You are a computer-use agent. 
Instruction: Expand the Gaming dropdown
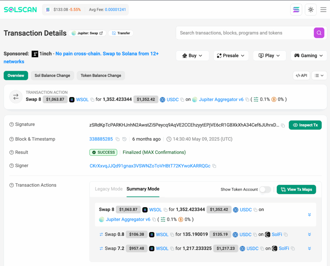(309, 55)
